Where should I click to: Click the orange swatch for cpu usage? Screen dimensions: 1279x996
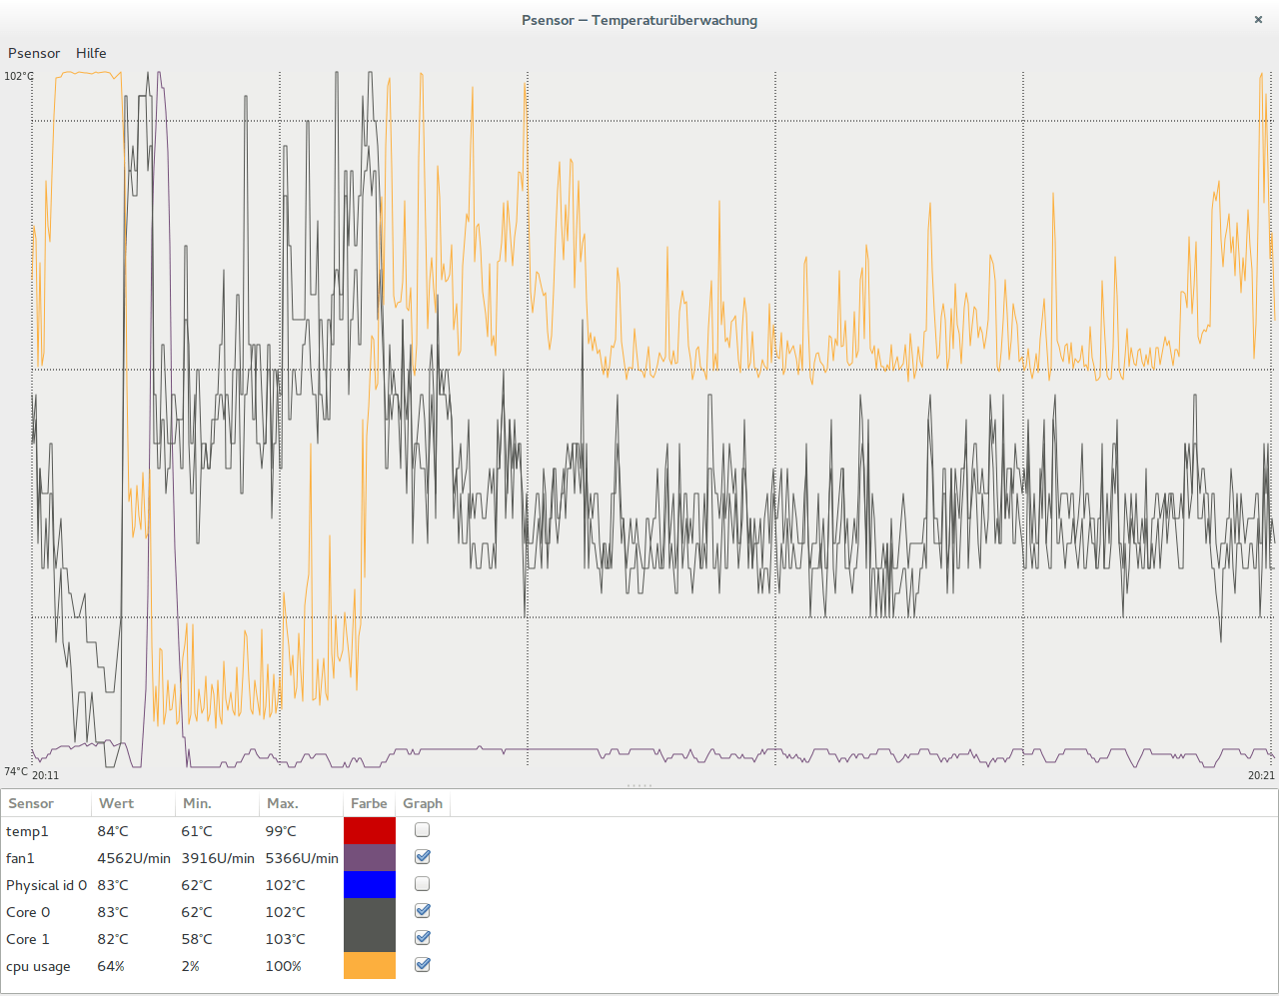(370, 965)
